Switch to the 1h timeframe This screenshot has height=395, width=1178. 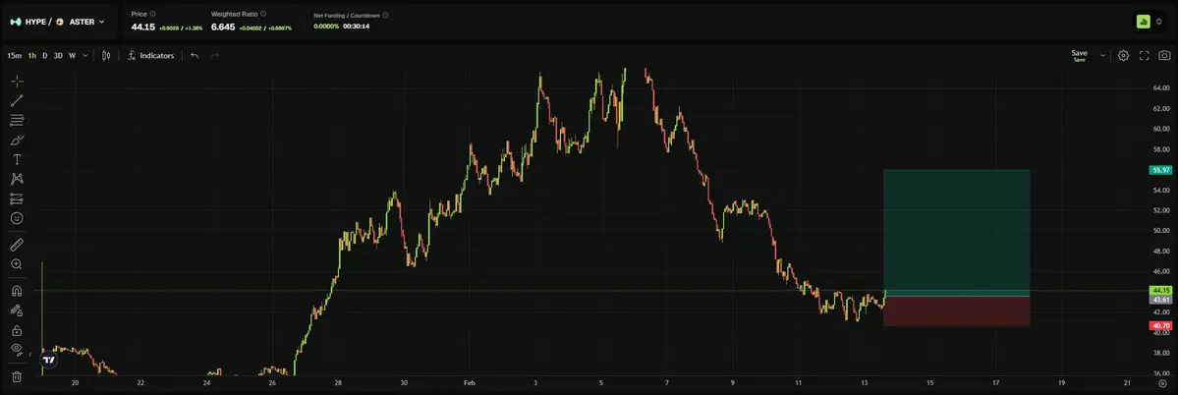point(32,56)
